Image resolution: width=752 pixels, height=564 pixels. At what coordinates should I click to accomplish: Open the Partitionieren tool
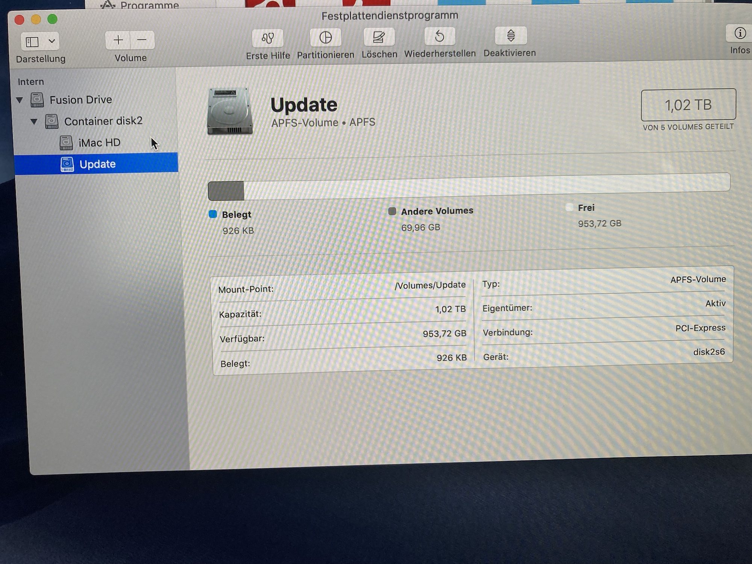click(x=326, y=38)
